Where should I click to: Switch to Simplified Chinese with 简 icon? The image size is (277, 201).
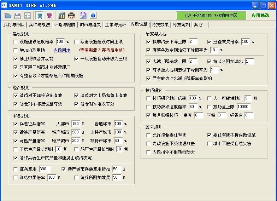click(39, 16)
